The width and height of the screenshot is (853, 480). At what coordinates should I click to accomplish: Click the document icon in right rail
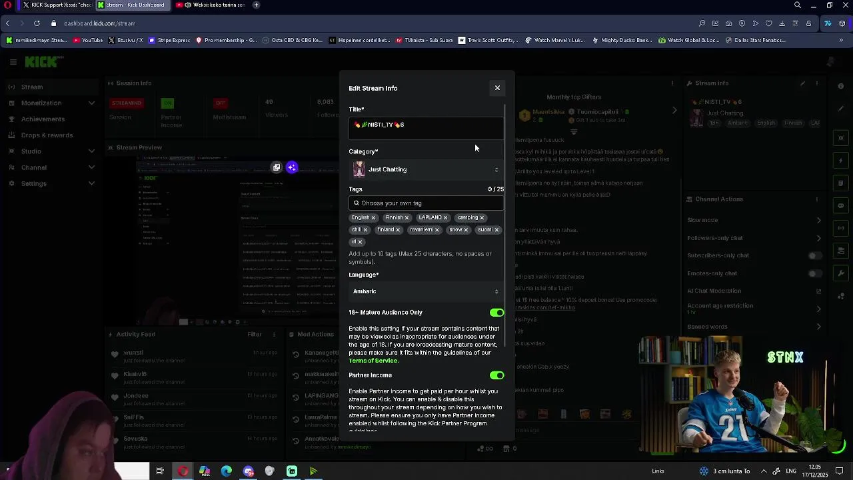click(x=841, y=183)
